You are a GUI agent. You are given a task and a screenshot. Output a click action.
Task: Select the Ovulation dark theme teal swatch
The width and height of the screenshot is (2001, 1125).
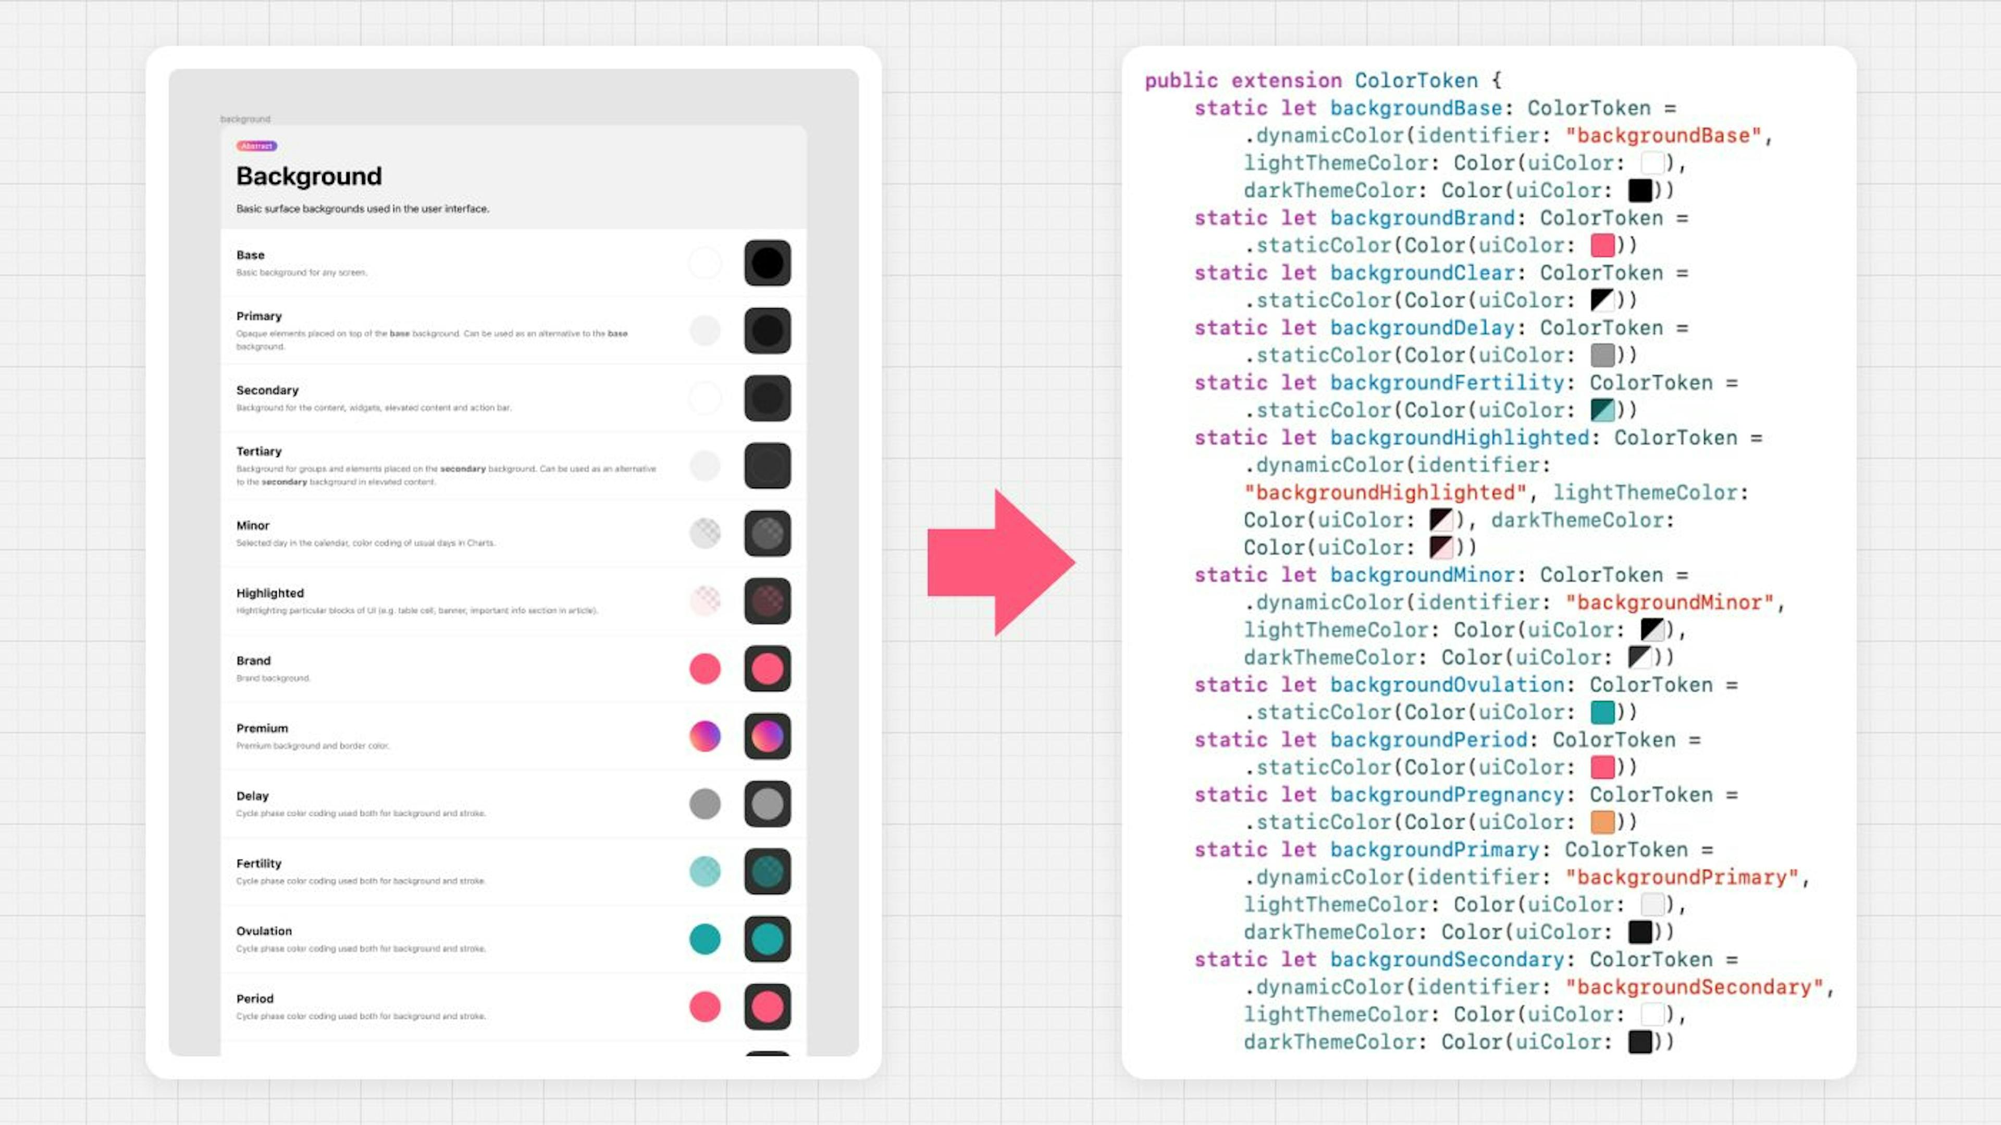tap(768, 938)
